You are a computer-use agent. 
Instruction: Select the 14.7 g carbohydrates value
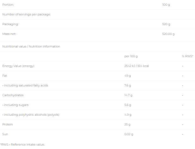(x=129, y=95)
